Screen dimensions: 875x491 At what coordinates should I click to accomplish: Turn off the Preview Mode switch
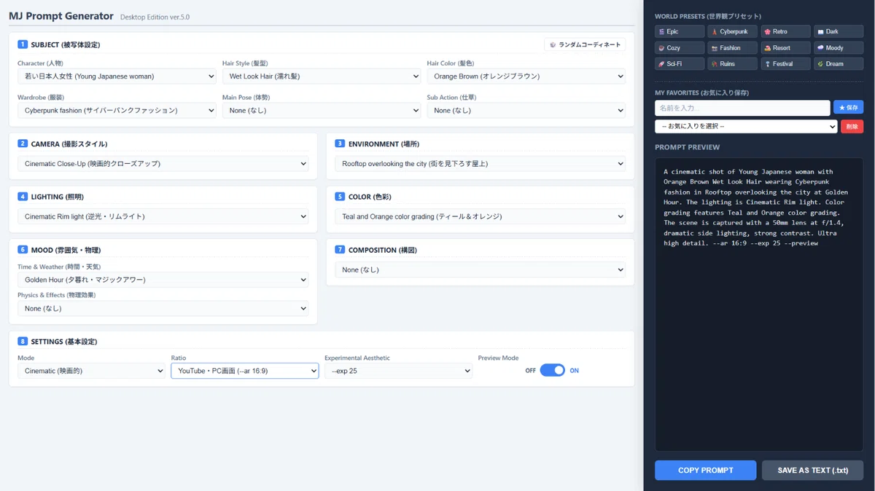click(x=552, y=370)
